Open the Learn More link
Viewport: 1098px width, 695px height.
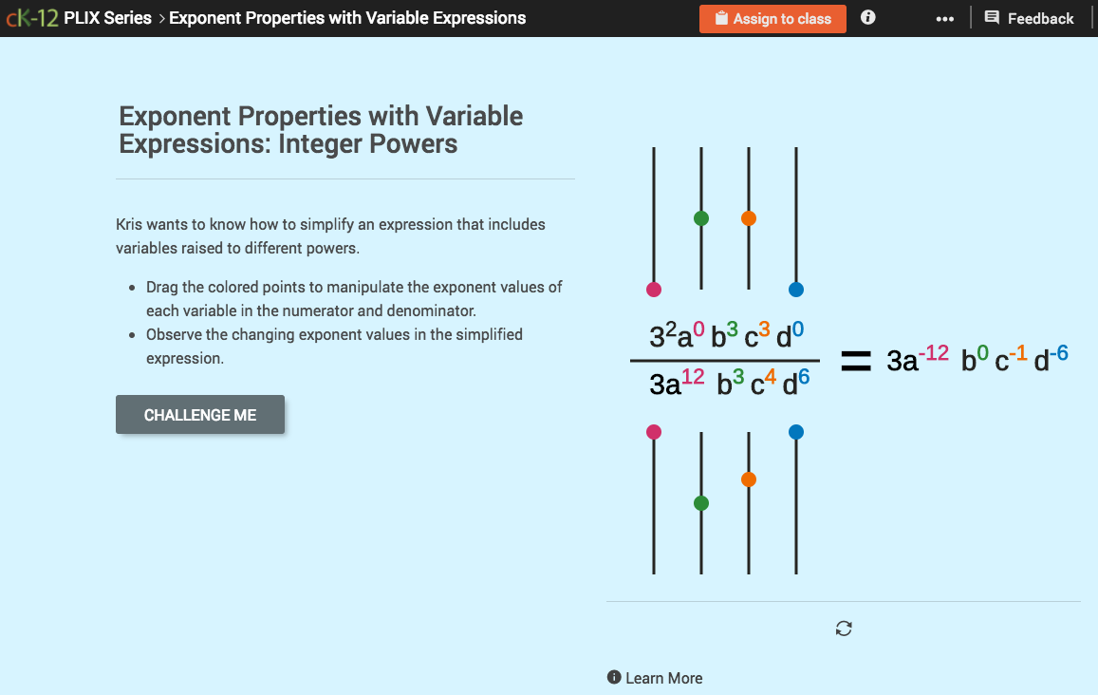[x=663, y=678]
